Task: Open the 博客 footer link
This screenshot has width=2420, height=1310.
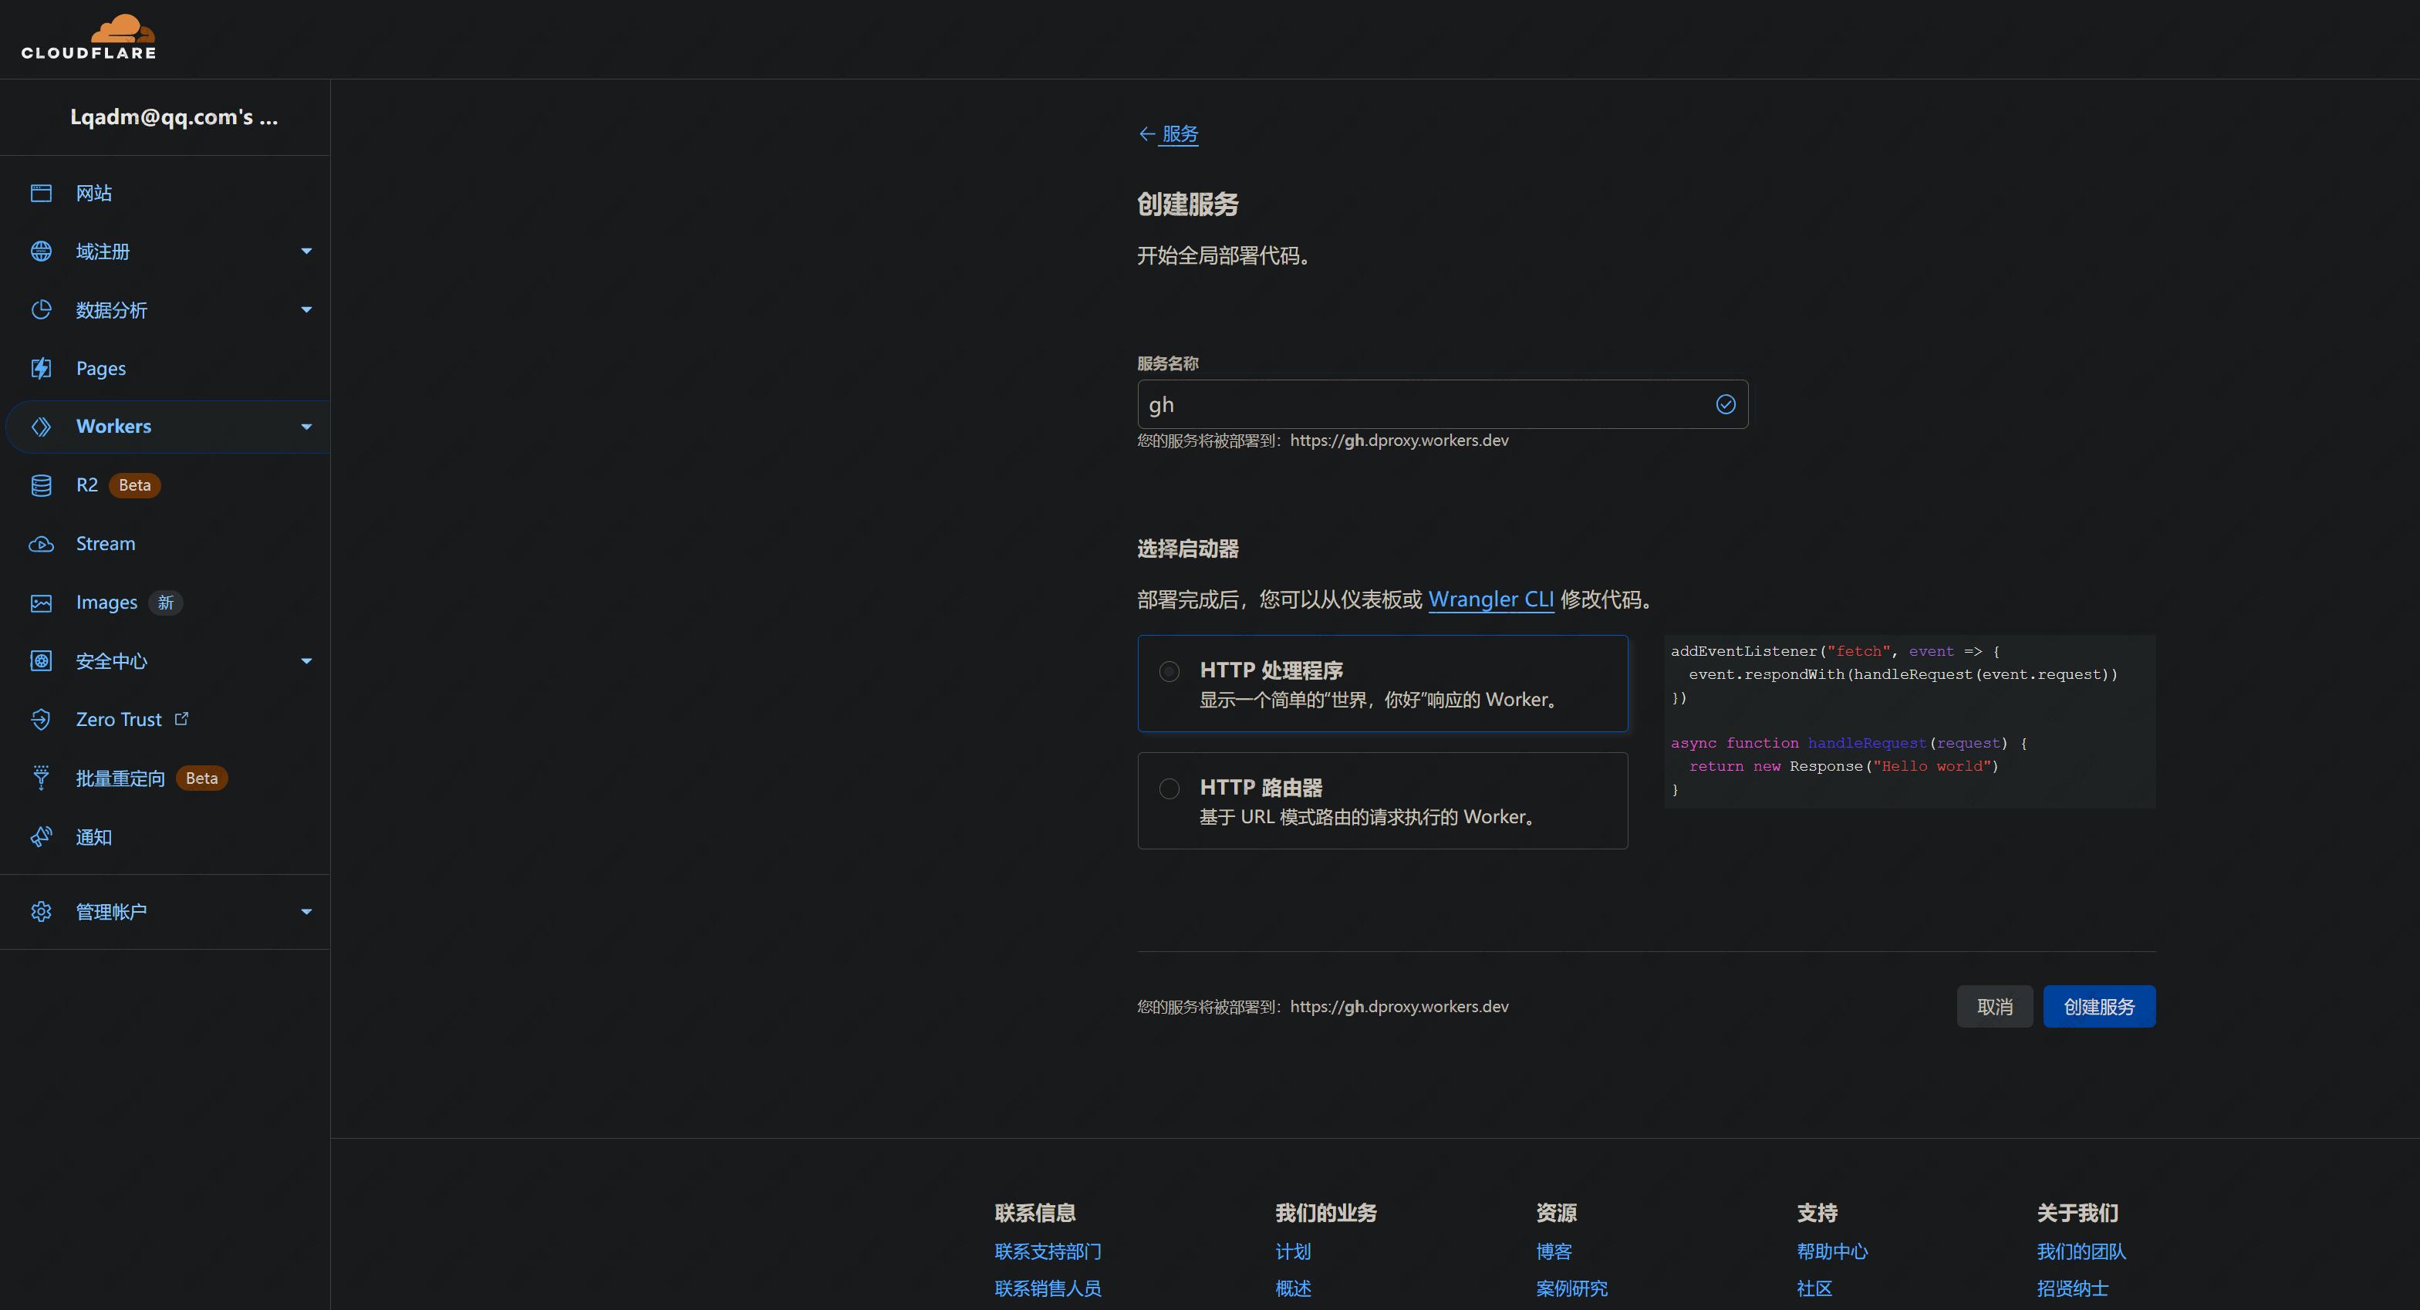Action: pyautogui.click(x=1554, y=1251)
